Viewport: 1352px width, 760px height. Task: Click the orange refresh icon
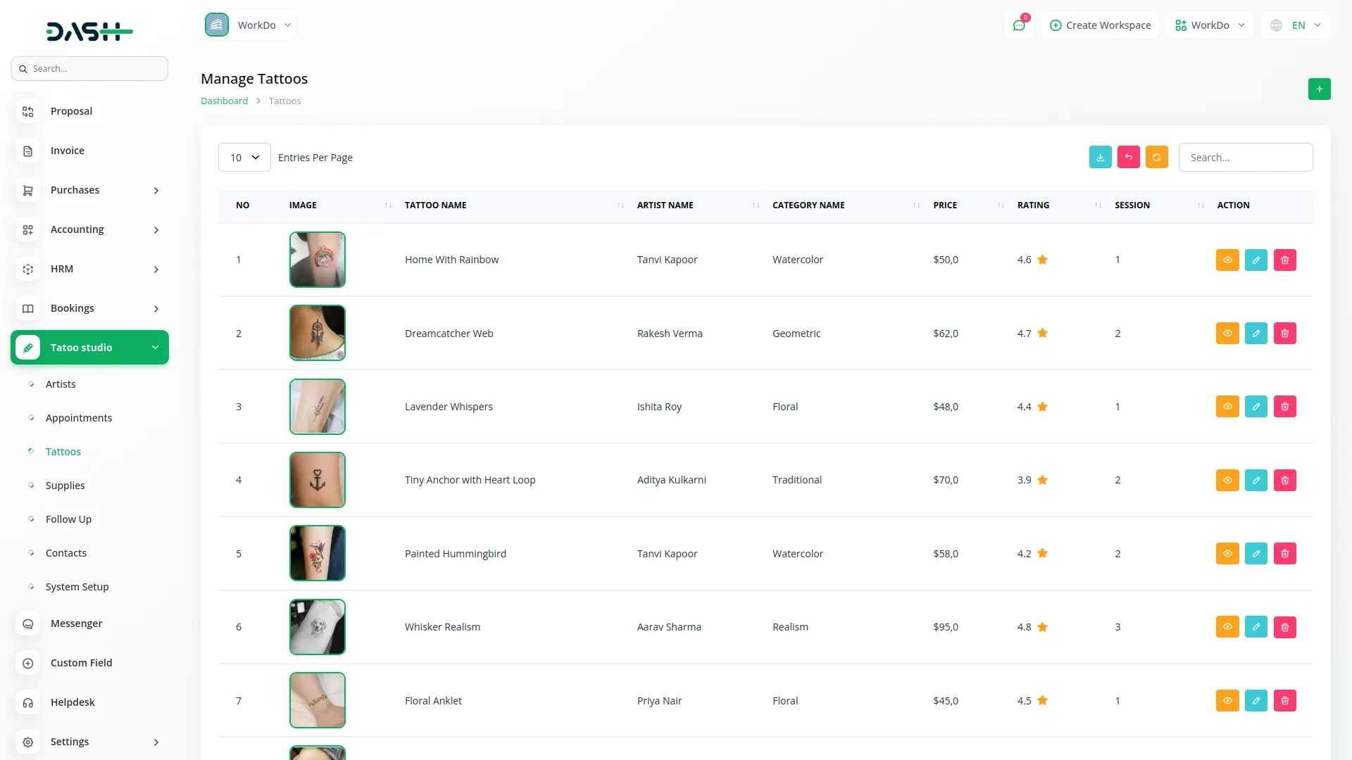1156,157
